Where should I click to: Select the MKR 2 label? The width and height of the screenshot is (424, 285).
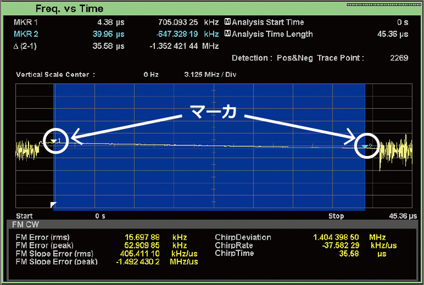coord(26,34)
